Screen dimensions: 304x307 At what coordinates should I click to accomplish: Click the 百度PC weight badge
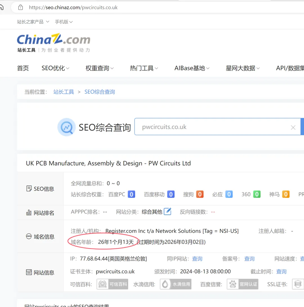pos(131,194)
